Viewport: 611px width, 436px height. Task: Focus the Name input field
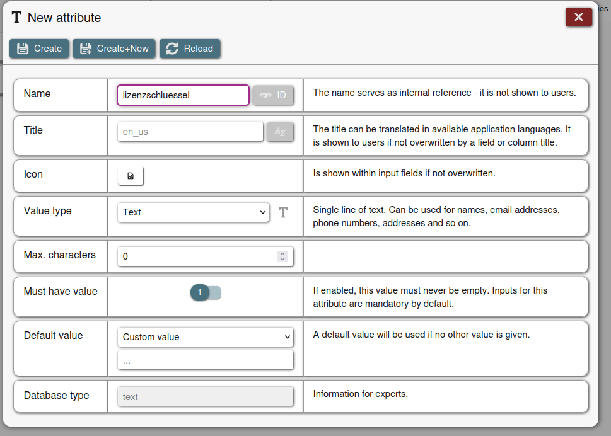click(x=183, y=95)
